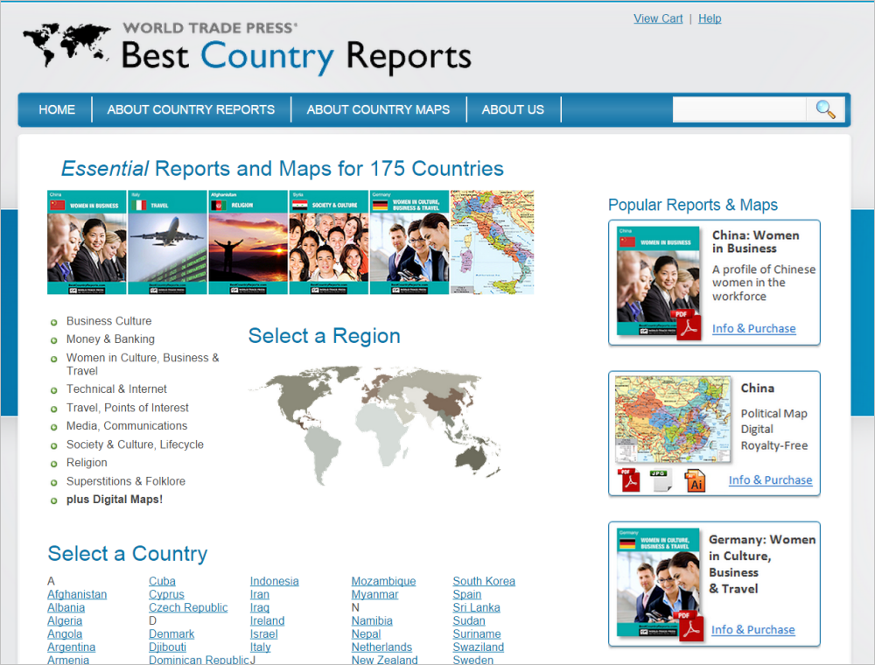Open the Myanmar country link
The width and height of the screenshot is (875, 665).
coord(375,595)
